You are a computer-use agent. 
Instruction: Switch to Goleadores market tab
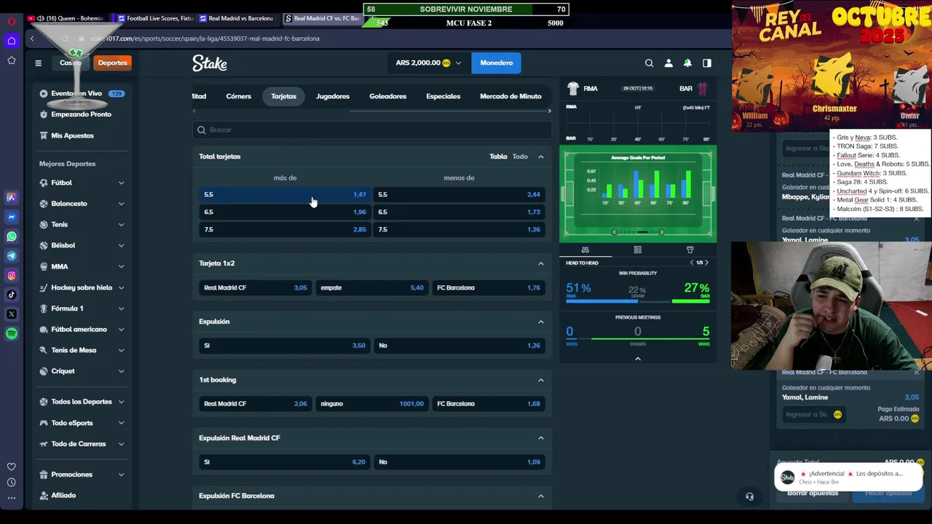click(x=387, y=96)
